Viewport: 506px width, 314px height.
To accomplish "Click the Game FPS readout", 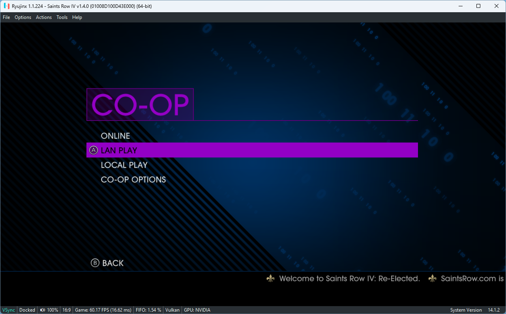I will tap(103, 310).
